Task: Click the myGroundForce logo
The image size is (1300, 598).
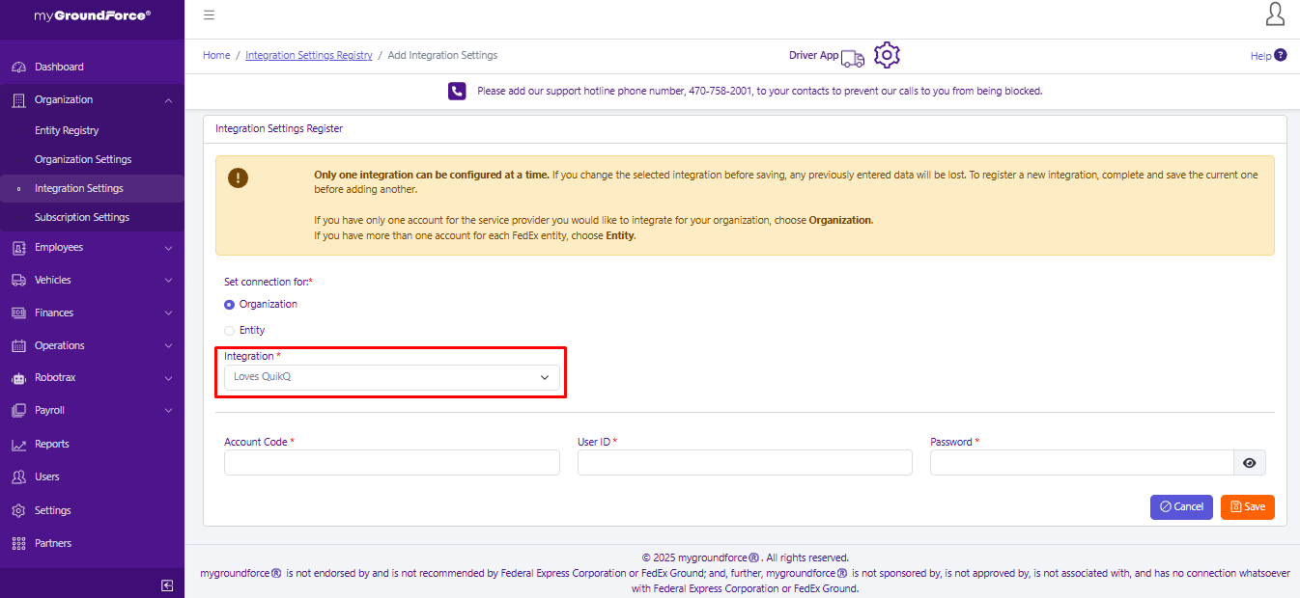Action: point(92,16)
